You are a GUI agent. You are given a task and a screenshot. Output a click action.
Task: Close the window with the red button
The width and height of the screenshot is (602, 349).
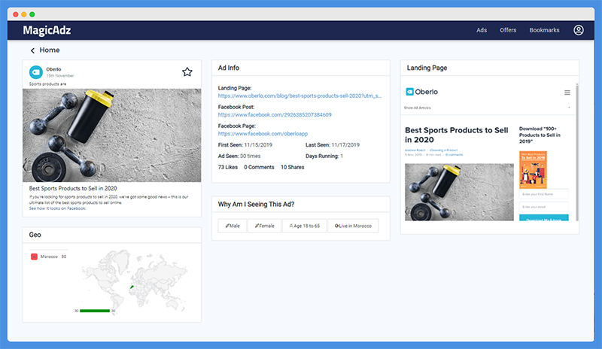pos(16,14)
